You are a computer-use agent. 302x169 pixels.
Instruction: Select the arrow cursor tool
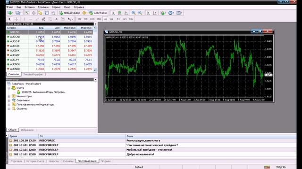pyautogui.click(x=9, y=19)
